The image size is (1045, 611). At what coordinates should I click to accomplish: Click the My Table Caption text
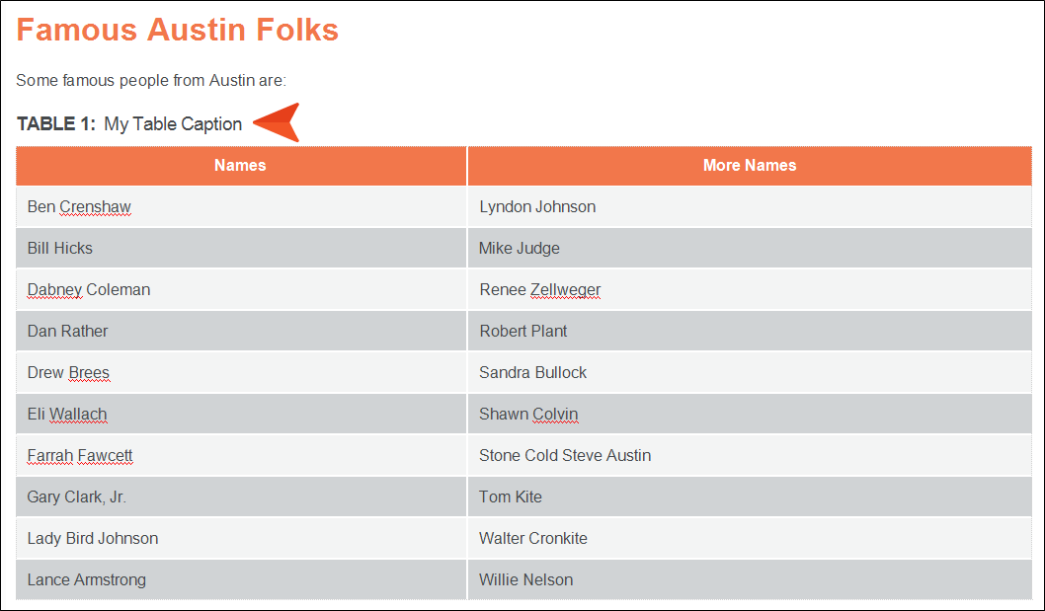pos(173,124)
